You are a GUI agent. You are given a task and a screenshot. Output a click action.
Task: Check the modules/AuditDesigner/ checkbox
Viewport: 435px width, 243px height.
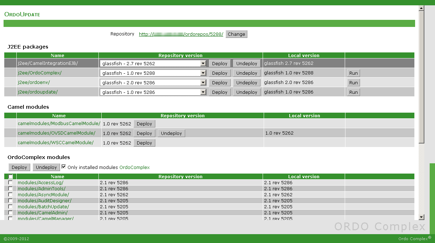[x=10, y=200]
